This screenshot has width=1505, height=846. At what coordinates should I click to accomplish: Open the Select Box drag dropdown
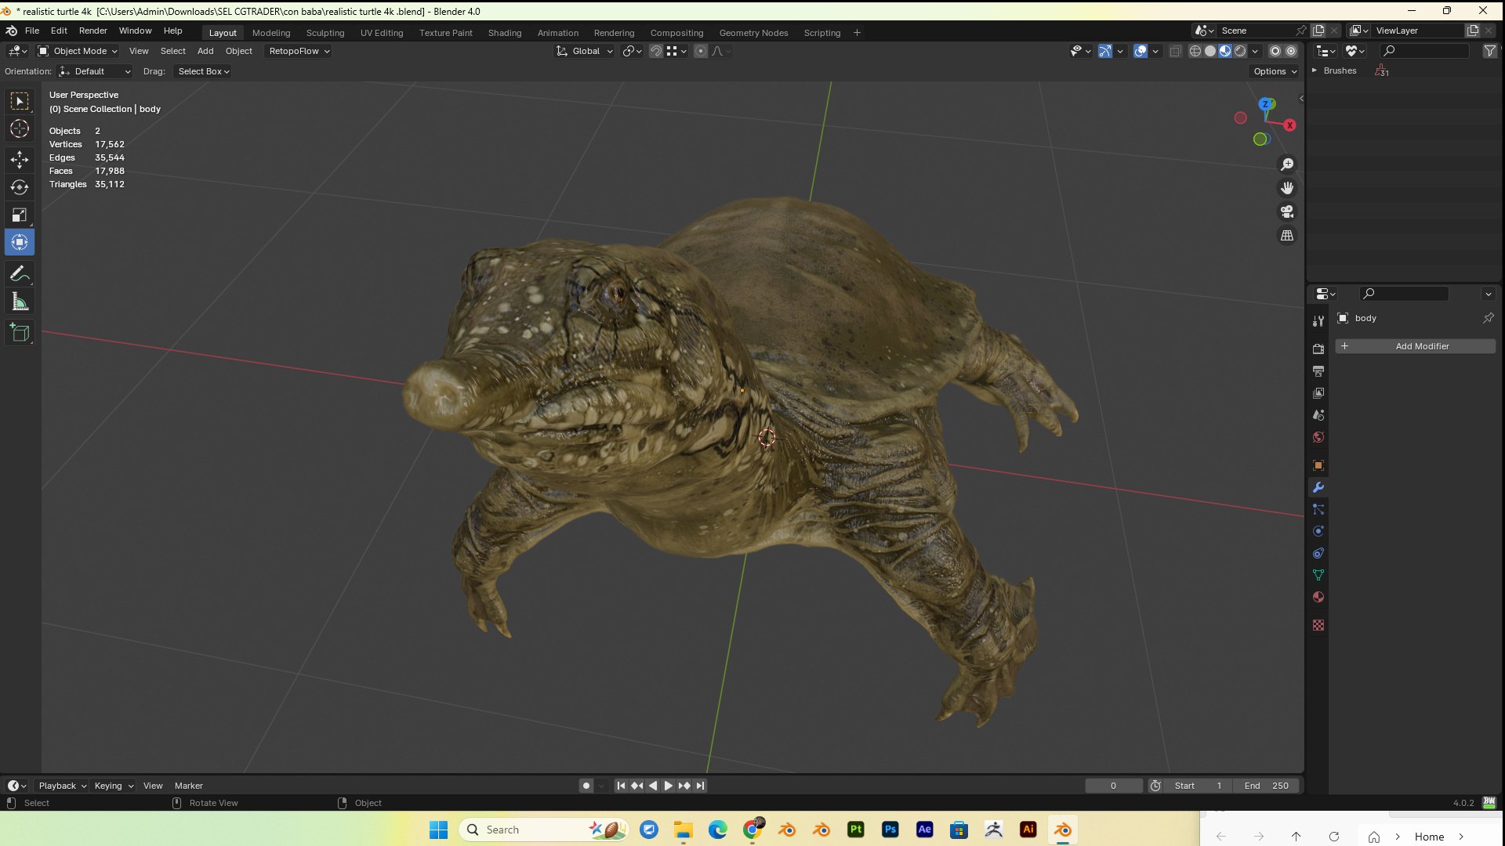pos(203,71)
